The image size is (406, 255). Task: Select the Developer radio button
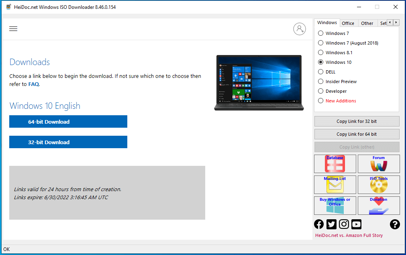click(x=320, y=91)
